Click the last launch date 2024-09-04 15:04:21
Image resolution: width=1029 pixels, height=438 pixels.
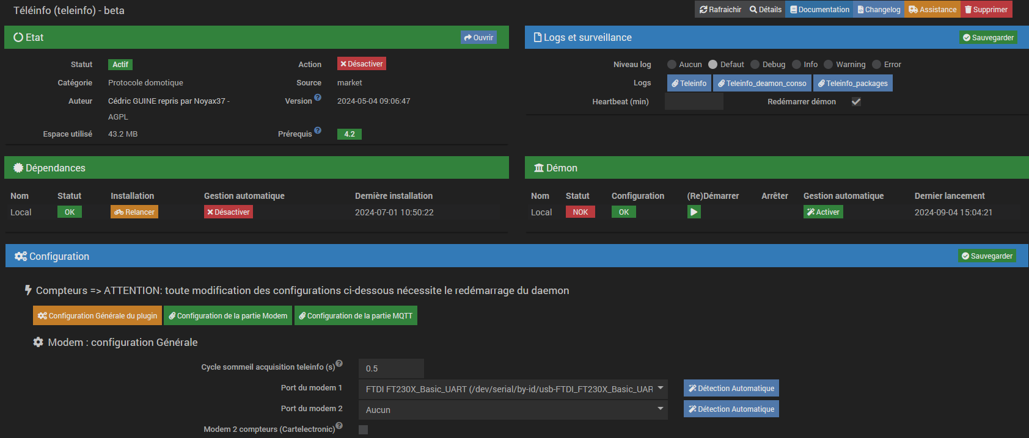point(953,212)
